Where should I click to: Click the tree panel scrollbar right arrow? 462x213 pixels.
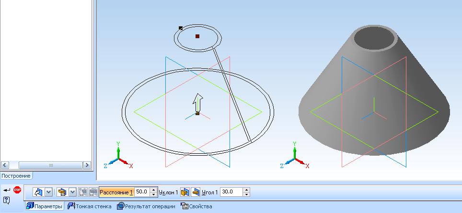[87, 165]
